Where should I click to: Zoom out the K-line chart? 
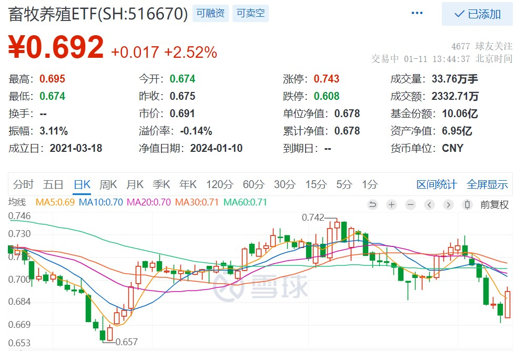(410, 205)
